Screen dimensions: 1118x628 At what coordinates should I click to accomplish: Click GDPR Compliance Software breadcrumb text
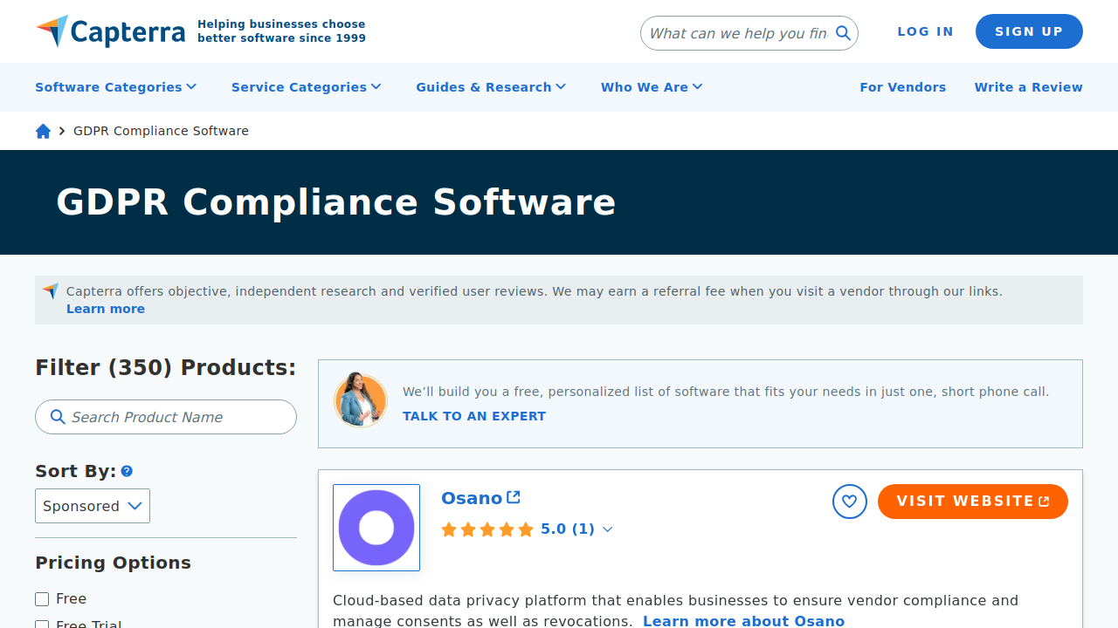pos(161,131)
